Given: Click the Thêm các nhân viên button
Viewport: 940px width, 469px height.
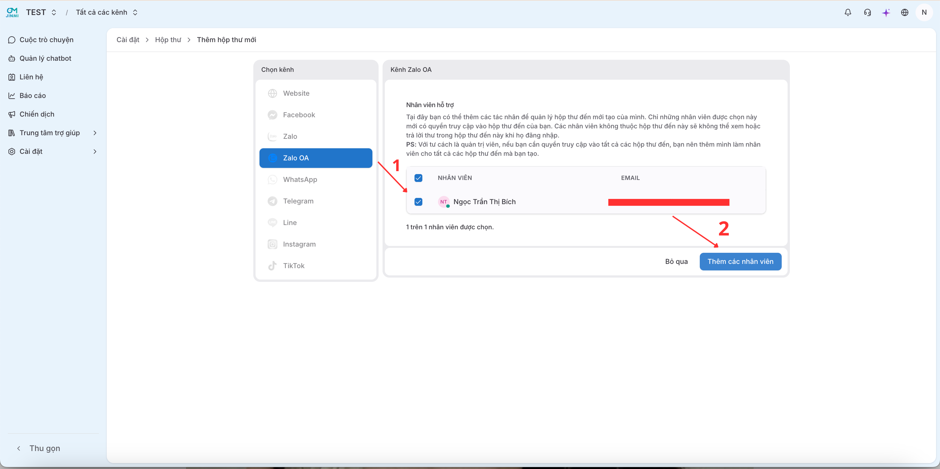Looking at the screenshot, I should tap(740, 262).
